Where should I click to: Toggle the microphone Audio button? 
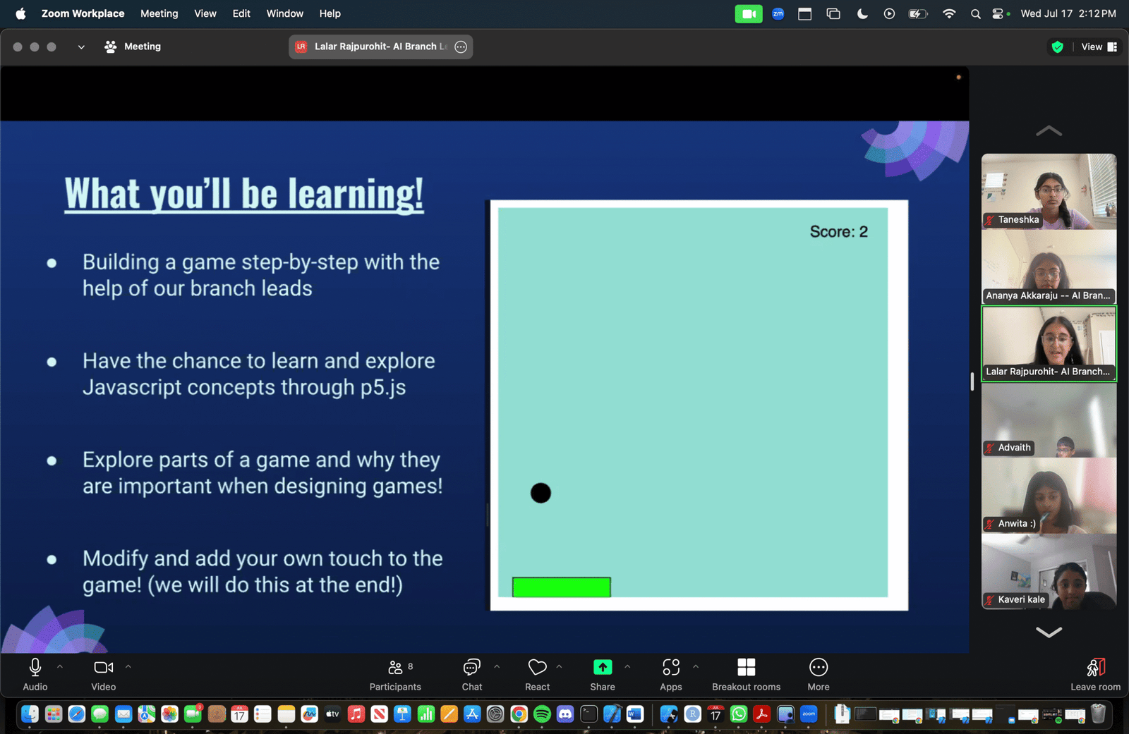(x=35, y=675)
